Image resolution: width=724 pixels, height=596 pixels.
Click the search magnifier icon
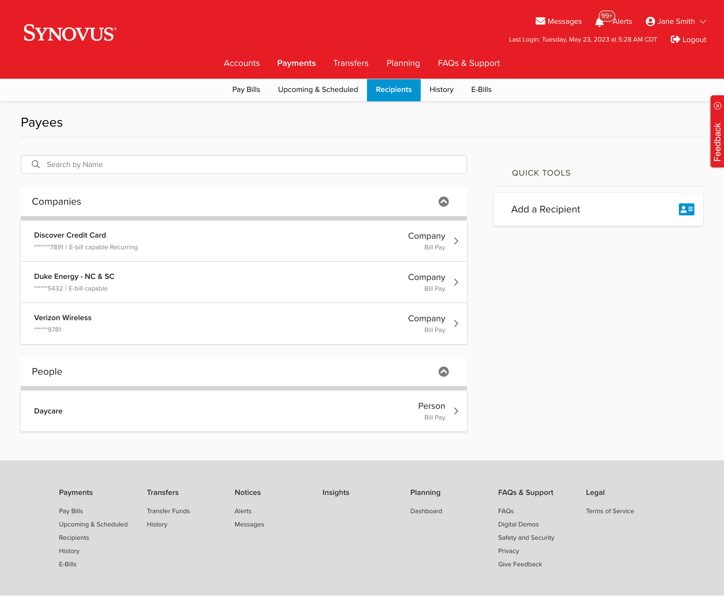click(x=36, y=165)
